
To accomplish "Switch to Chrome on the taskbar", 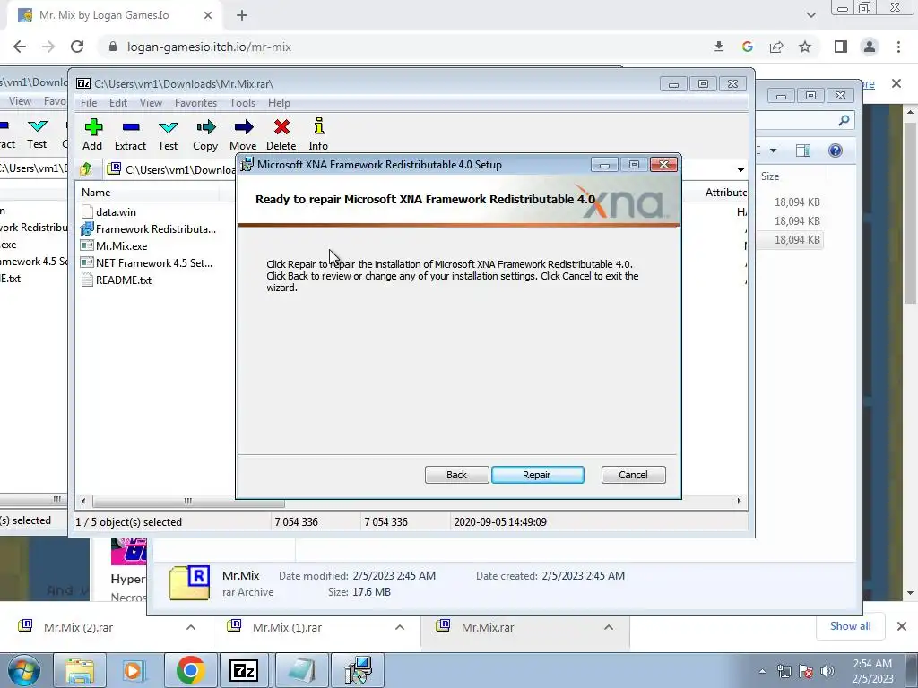I will point(190,670).
